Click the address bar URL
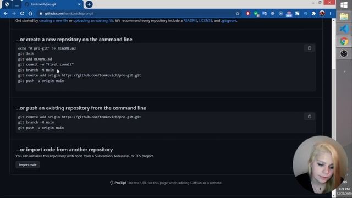Screen dimensions: 352x198 tap(69, 13)
